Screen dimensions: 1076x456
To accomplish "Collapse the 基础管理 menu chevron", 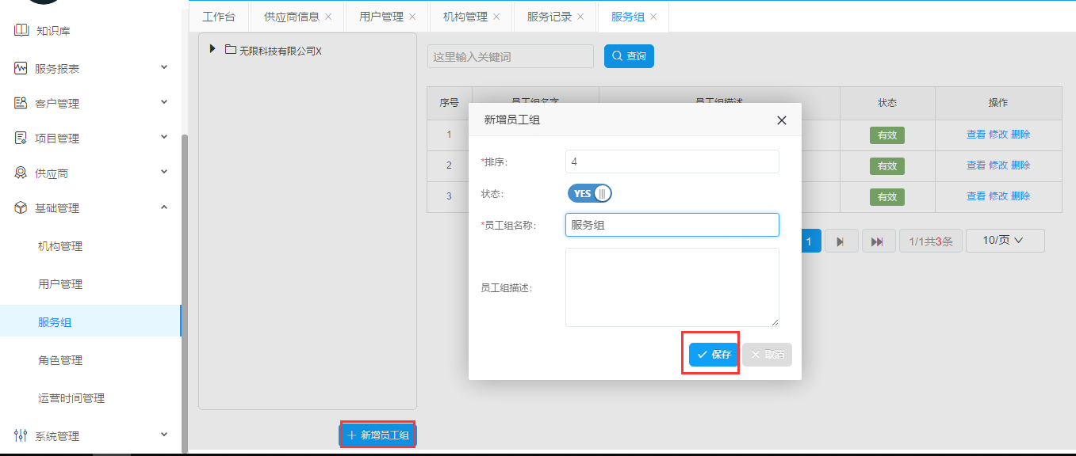I will tap(164, 207).
